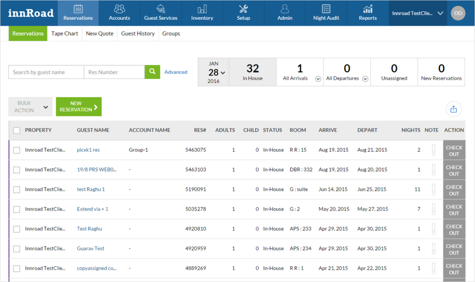This screenshot has height=282, width=475.
Task: Click the Group-1 account name cell
Action: click(x=138, y=150)
